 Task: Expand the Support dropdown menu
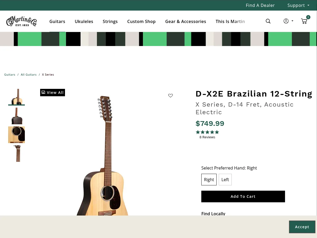click(x=298, y=5)
